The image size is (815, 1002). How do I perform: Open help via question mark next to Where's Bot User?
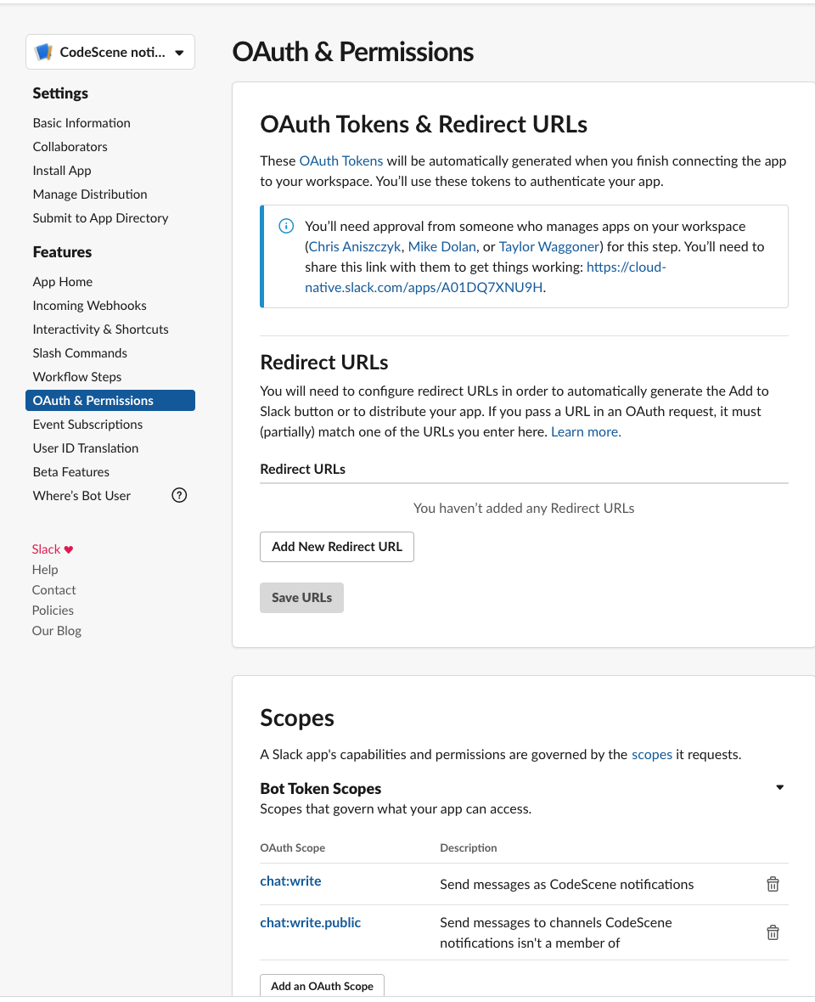point(179,494)
